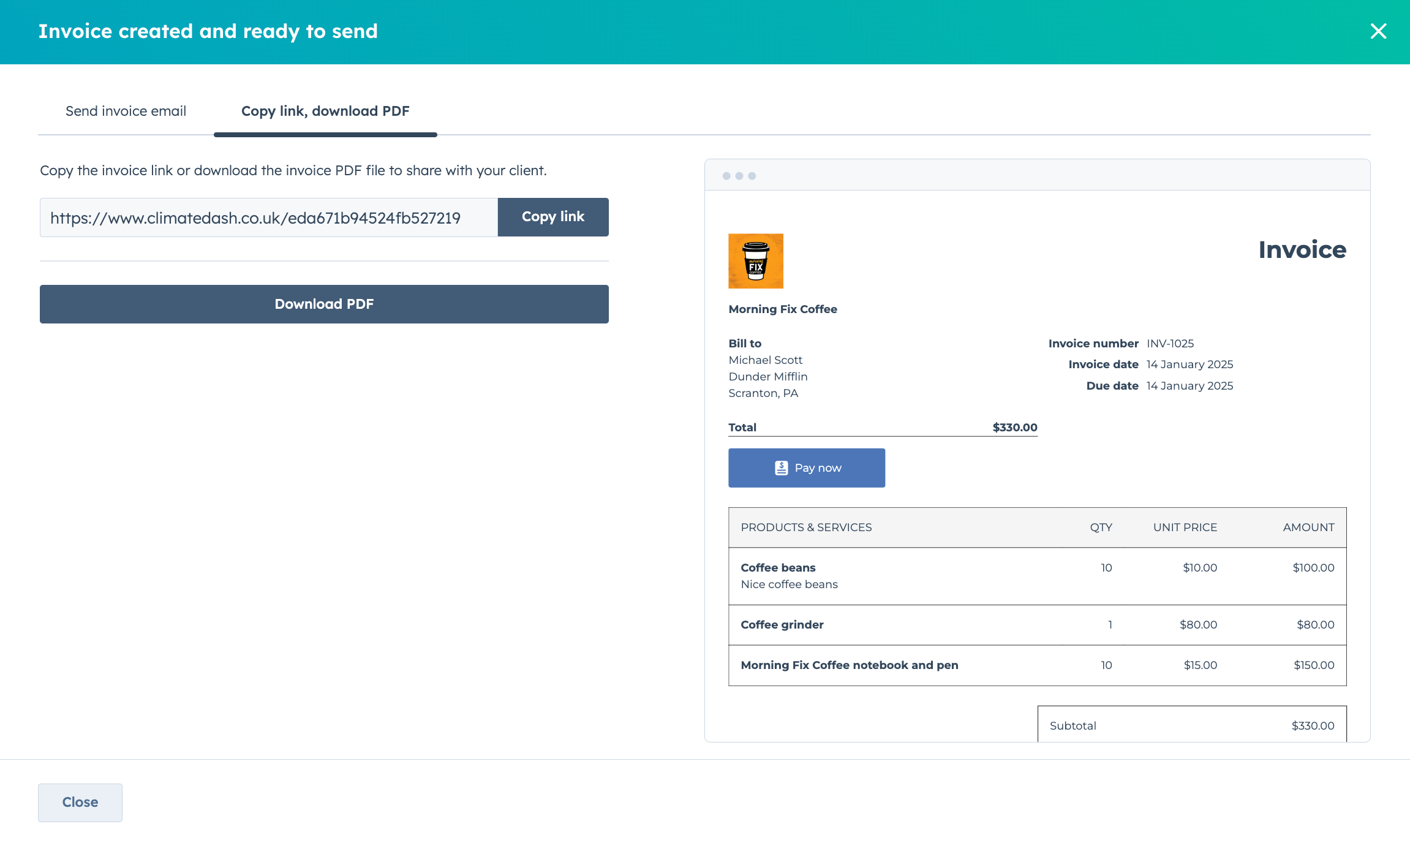
Task: Click the Total $330.00 value
Action: (x=1014, y=427)
